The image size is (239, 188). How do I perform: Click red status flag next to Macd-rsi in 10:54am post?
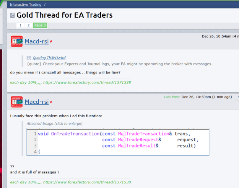coord(51,41)
